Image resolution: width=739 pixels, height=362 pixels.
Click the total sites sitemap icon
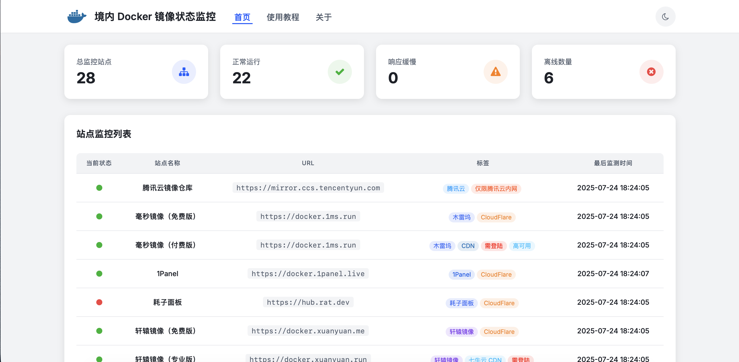(x=184, y=72)
